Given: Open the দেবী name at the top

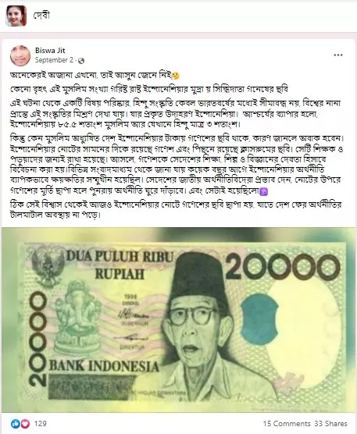Looking at the screenshot, I should click(41, 16).
